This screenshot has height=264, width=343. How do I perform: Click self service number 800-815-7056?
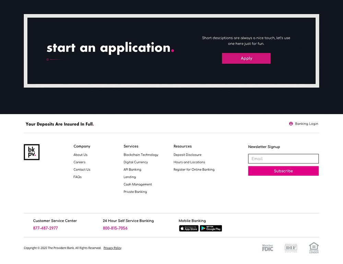(115, 228)
